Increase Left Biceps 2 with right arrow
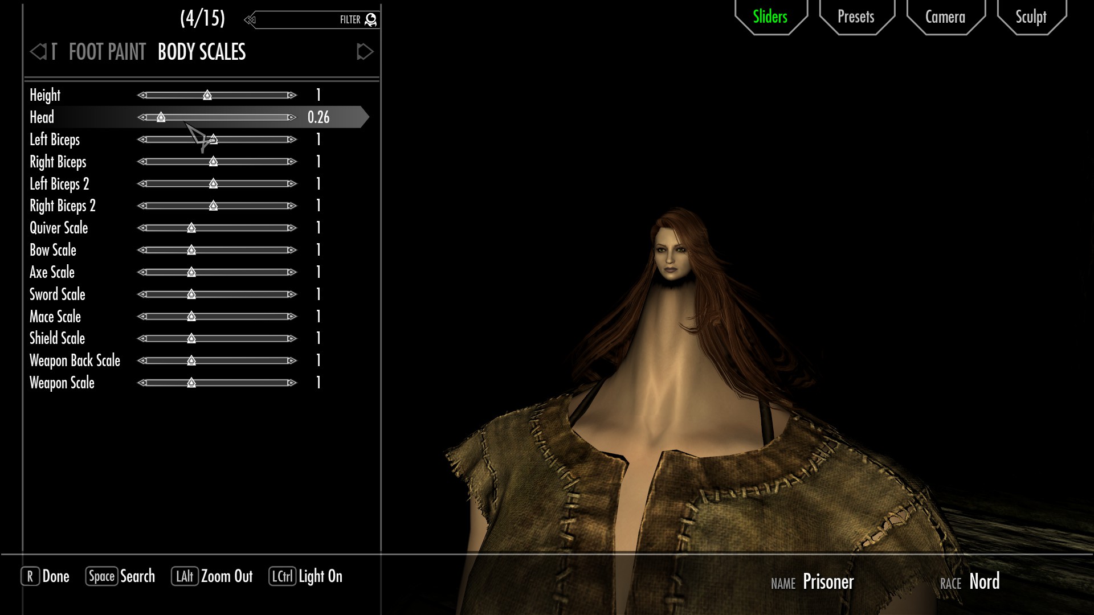 click(292, 183)
